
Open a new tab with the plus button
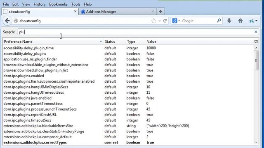(160, 12)
